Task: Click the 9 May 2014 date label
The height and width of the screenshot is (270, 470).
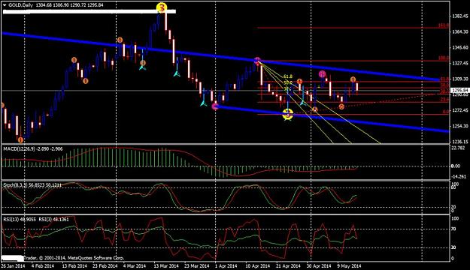Action: tap(349, 265)
